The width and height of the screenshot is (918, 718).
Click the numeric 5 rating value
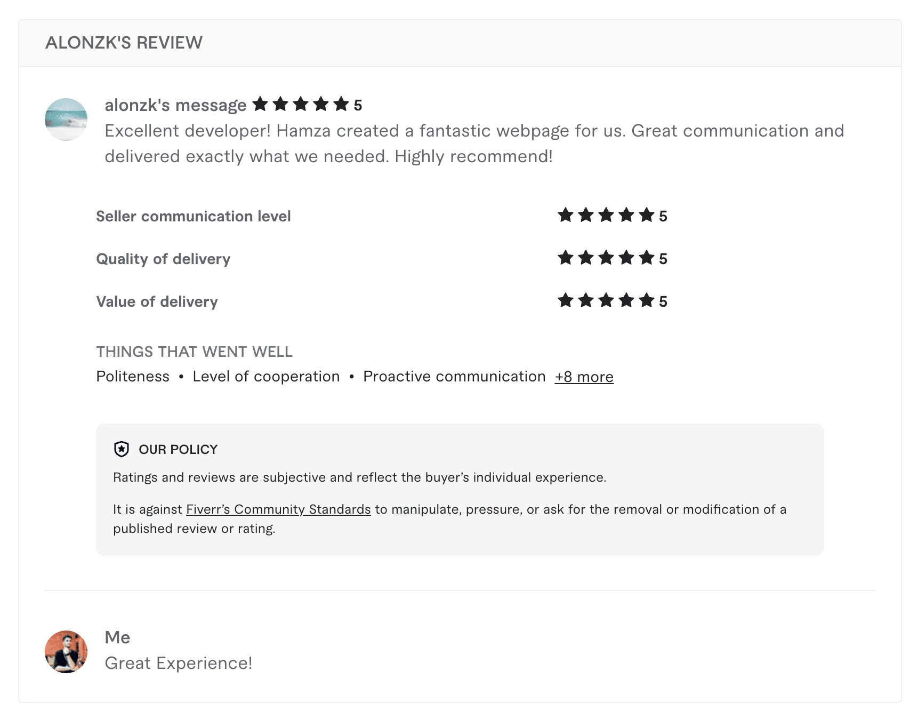tap(358, 105)
